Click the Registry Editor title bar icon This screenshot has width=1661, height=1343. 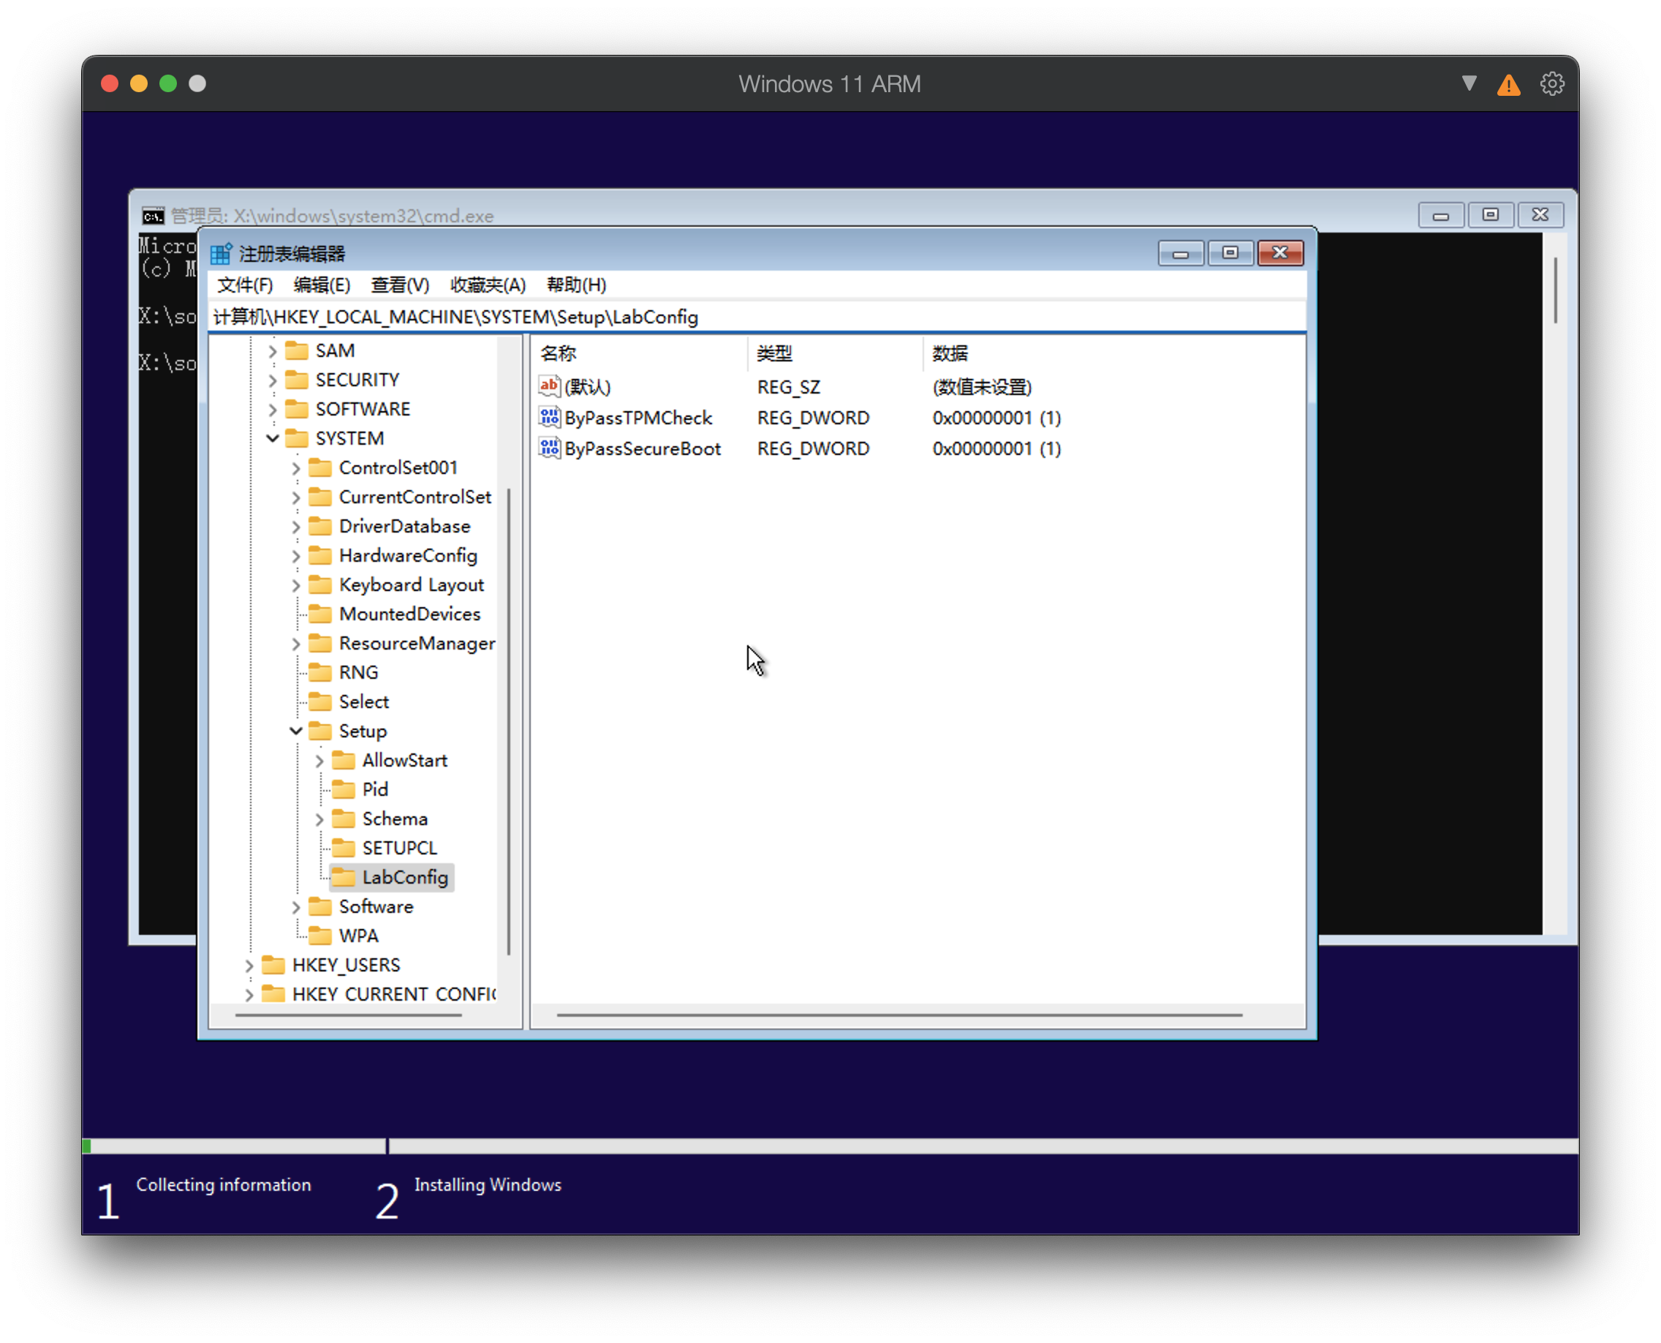click(x=222, y=254)
